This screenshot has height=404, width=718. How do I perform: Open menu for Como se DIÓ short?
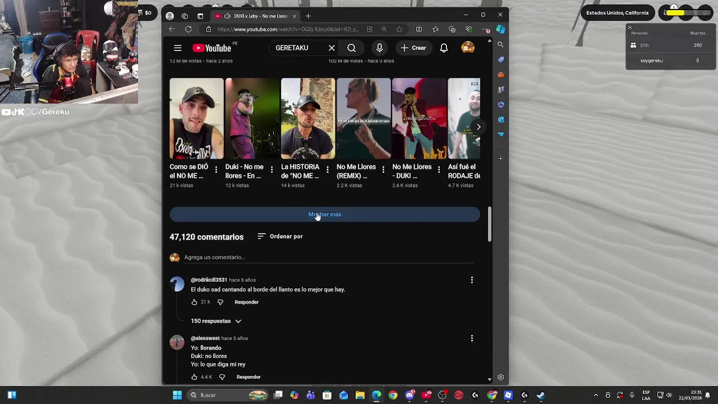point(216,169)
